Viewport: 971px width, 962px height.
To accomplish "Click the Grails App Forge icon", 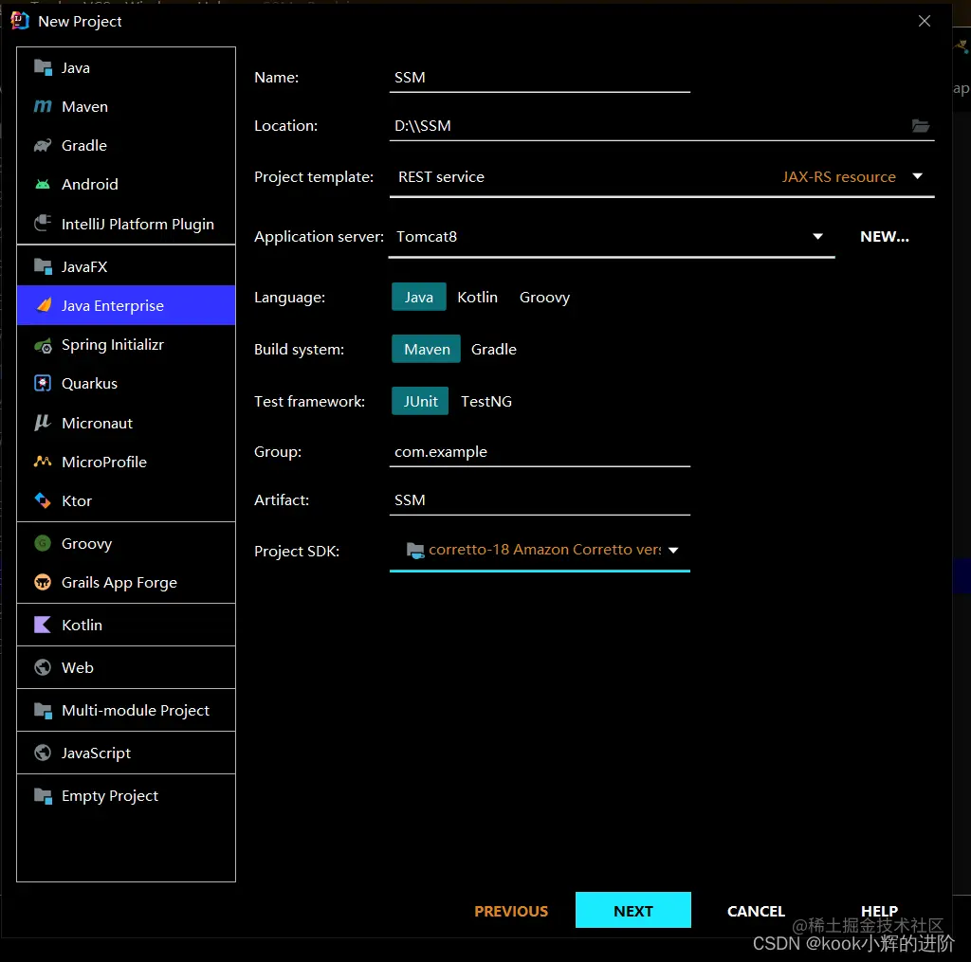I will 43,583.
